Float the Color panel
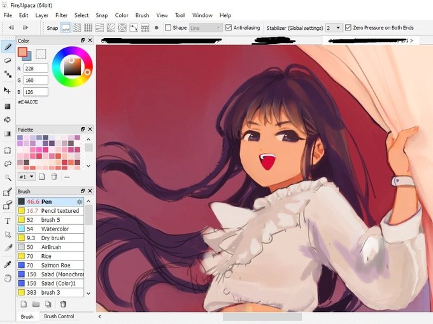The width and height of the screenshot is (433, 324). coord(83,40)
